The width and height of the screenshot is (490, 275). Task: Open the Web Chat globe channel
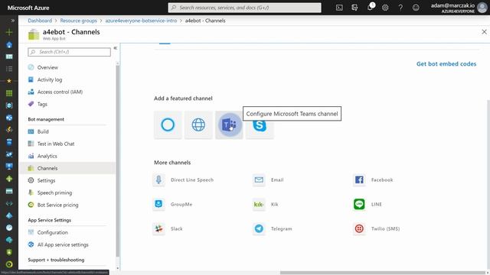198,125
